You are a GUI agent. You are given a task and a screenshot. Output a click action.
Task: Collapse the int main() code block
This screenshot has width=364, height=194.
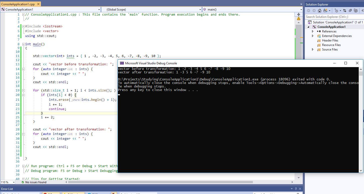click(x=23, y=44)
